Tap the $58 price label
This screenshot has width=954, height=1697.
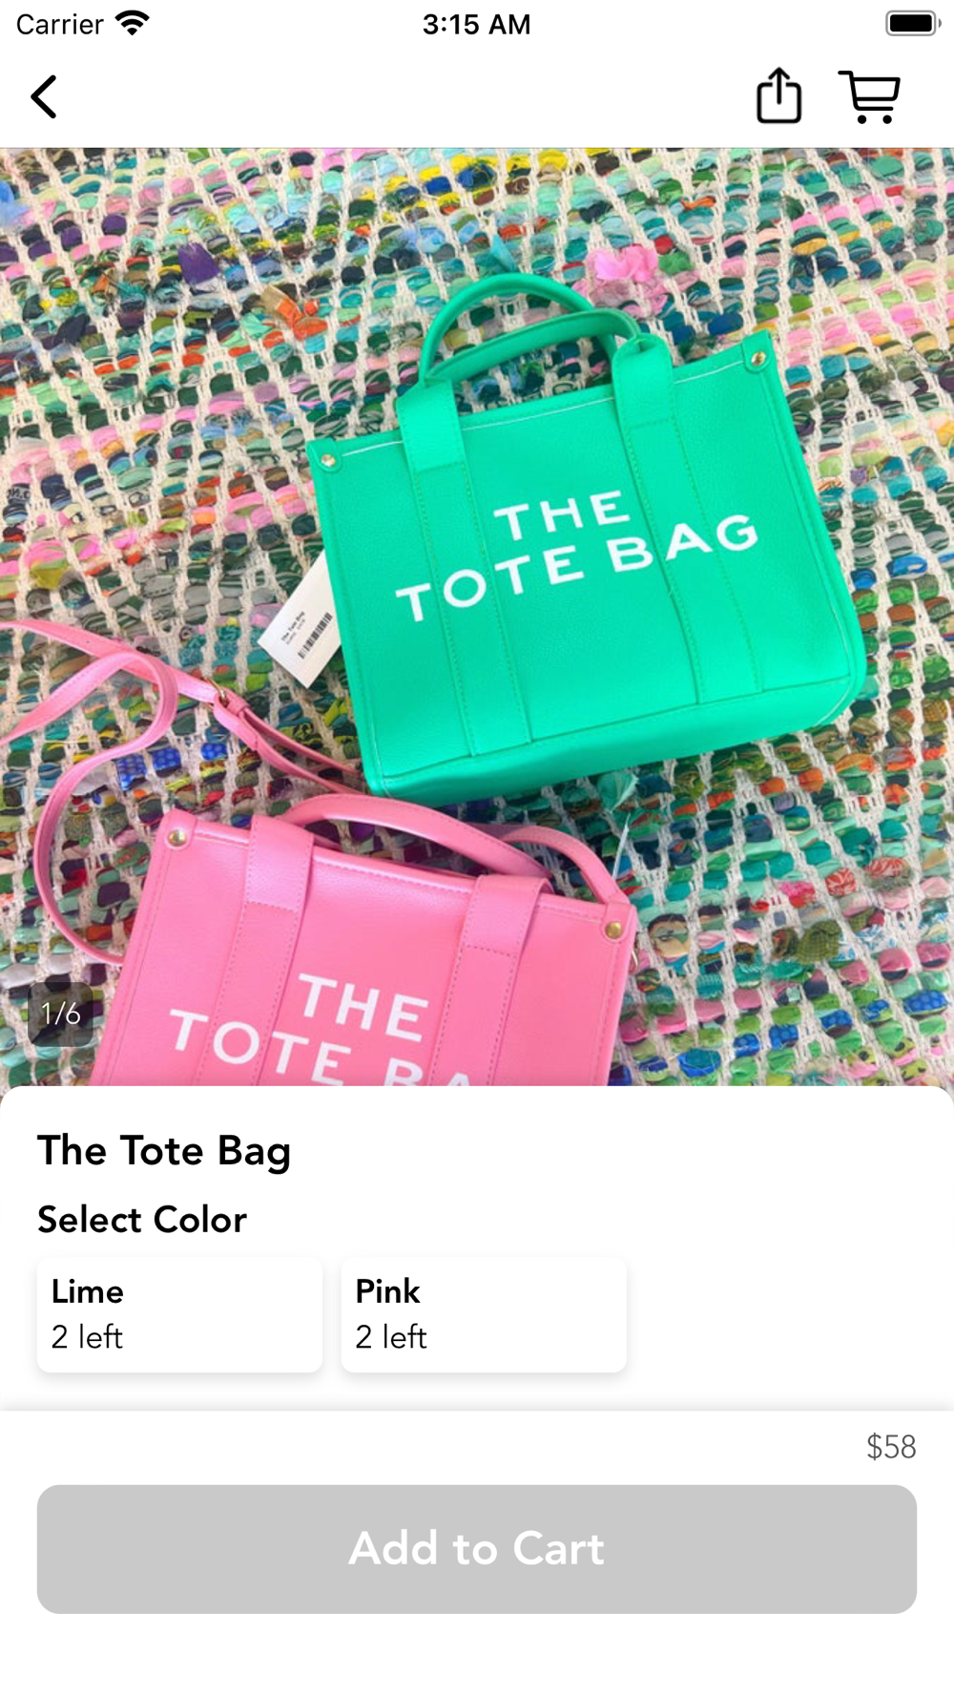[x=891, y=1447]
